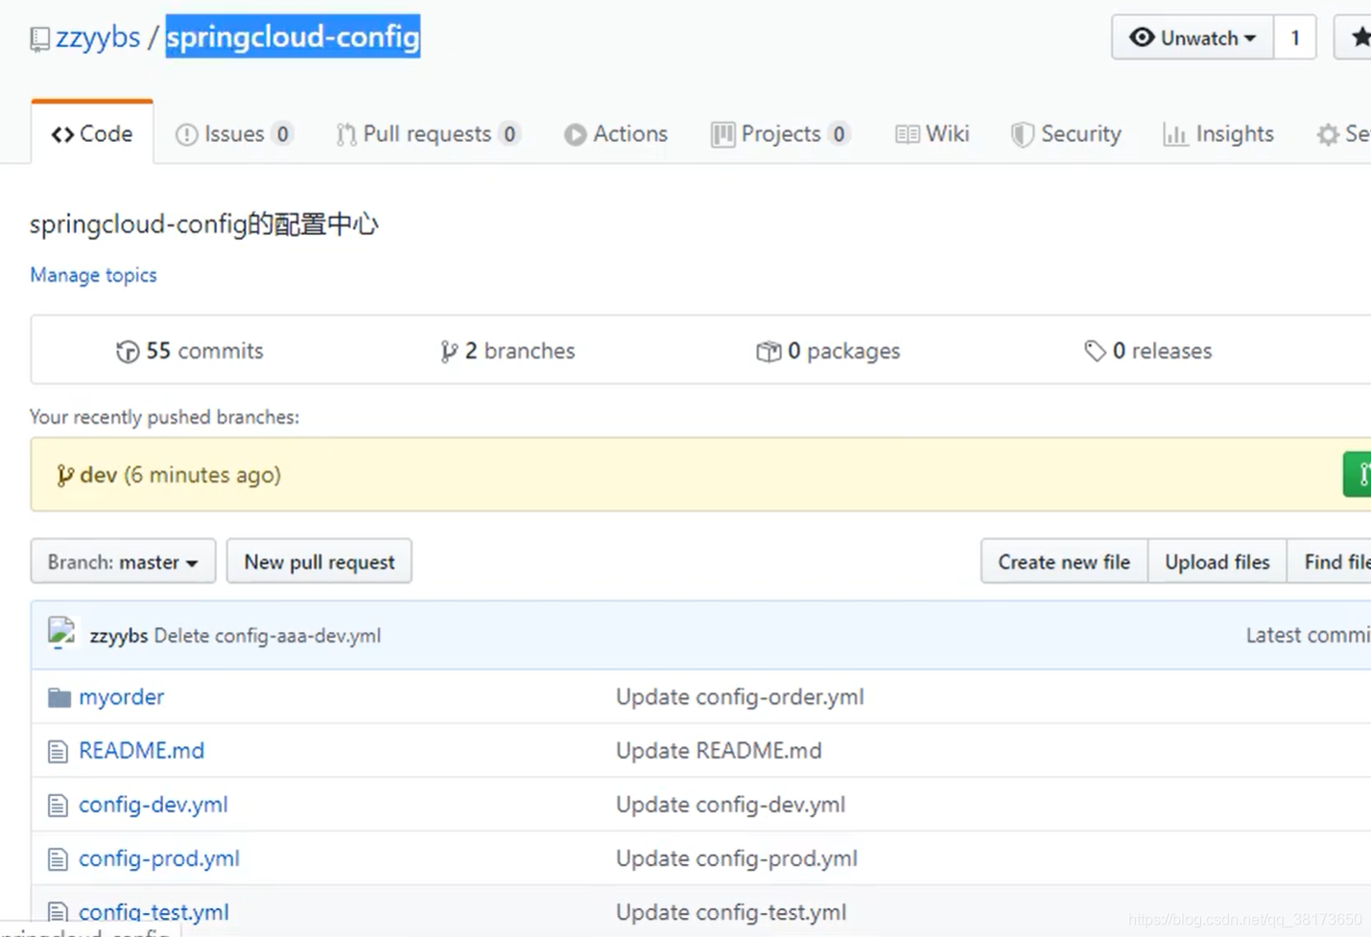Viewport: 1371px width, 937px height.
Task: Click the Pull requests count badge 0
Action: [509, 133]
